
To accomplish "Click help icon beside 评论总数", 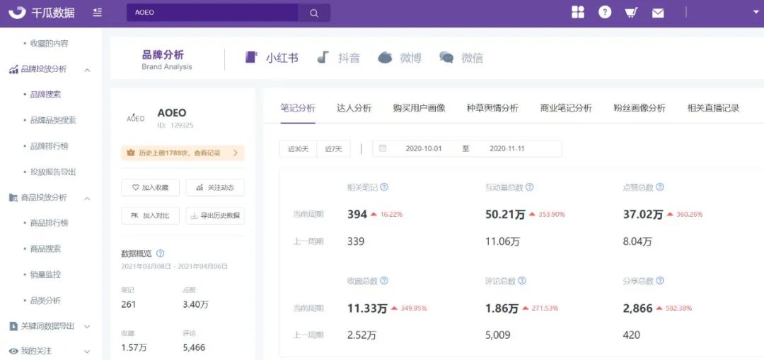I will (522, 281).
